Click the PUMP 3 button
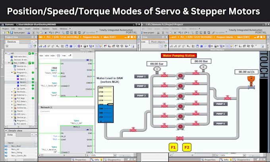The image size is (270, 162). coord(141,95)
